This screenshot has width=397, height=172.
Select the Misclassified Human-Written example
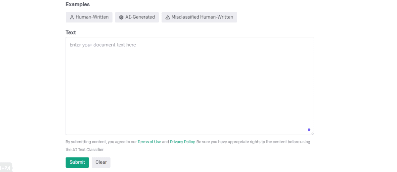(x=199, y=17)
